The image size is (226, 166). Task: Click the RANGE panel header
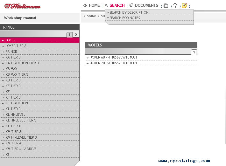point(40,27)
